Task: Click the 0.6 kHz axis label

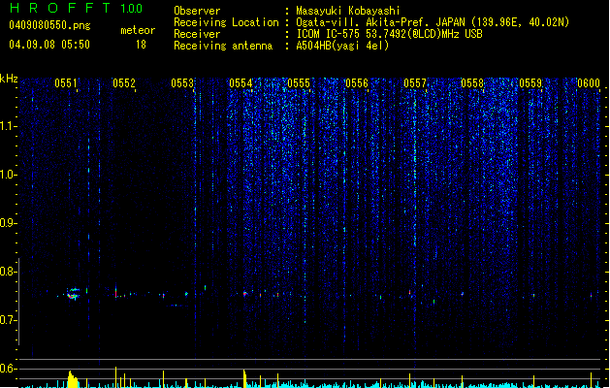Action: pos(9,369)
